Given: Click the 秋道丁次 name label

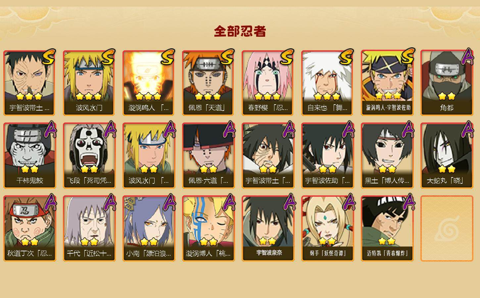Looking at the screenshot, I should tap(29, 253).
